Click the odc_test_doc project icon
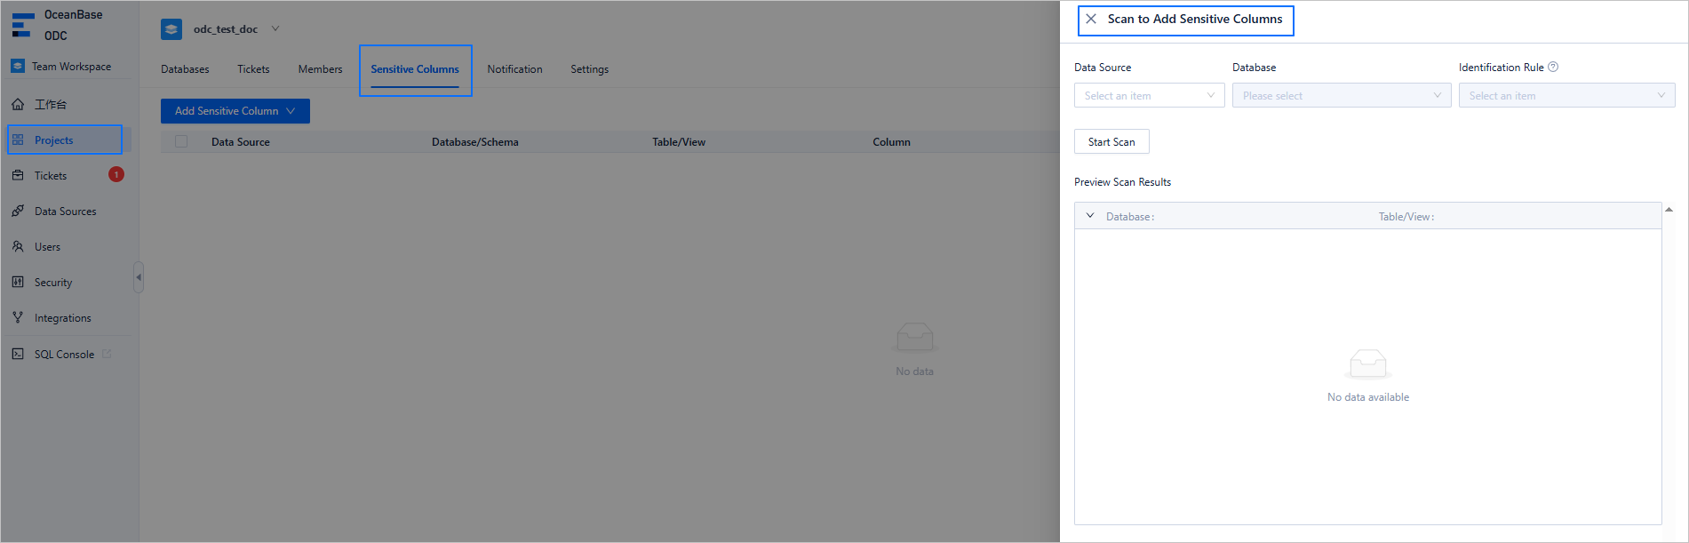This screenshot has width=1689, height=543. [x=171, y=29]
